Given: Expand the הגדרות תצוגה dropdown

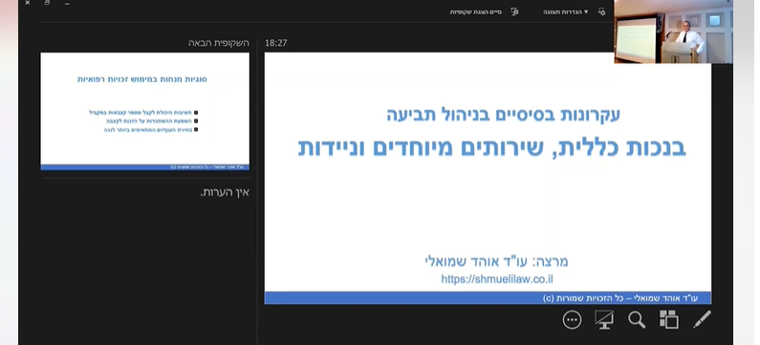Looking at the screenshot, I should click(x=566, y=11).
